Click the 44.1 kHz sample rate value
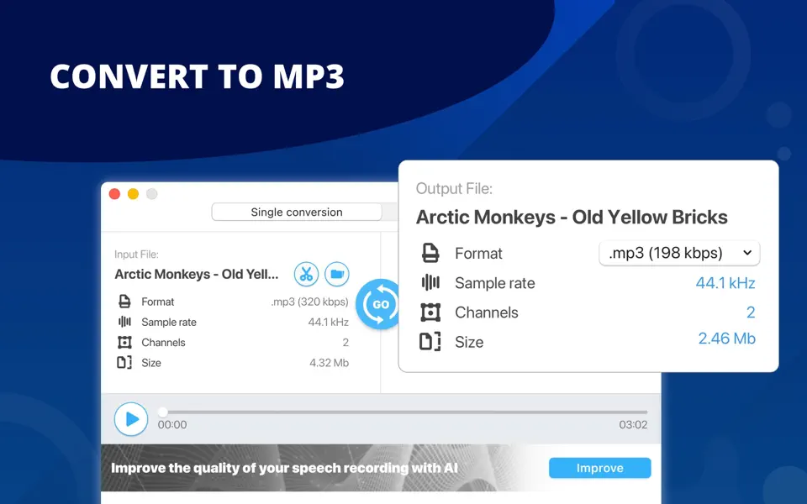The height and width of the screenshot is (504, 807). point(725,283)
